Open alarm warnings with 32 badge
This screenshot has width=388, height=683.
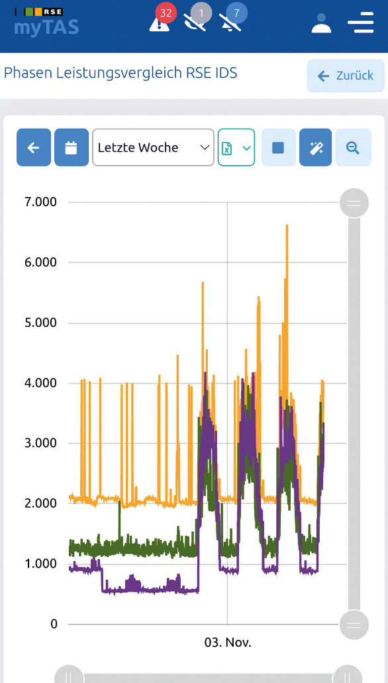coord(162,19)
